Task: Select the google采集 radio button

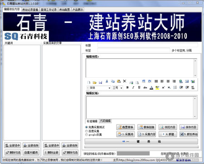Action: tap(87, 135)
